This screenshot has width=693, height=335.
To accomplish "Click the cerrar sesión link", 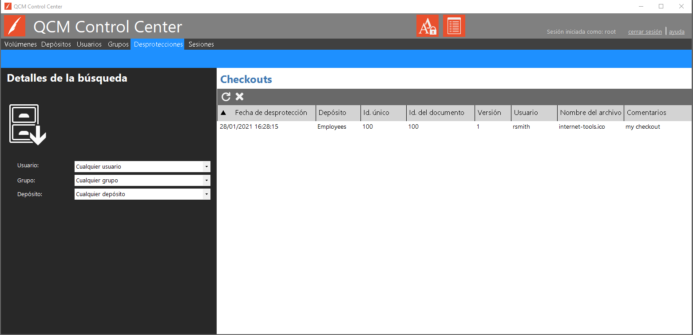I will pyautogui.click(x=645, y=32).
